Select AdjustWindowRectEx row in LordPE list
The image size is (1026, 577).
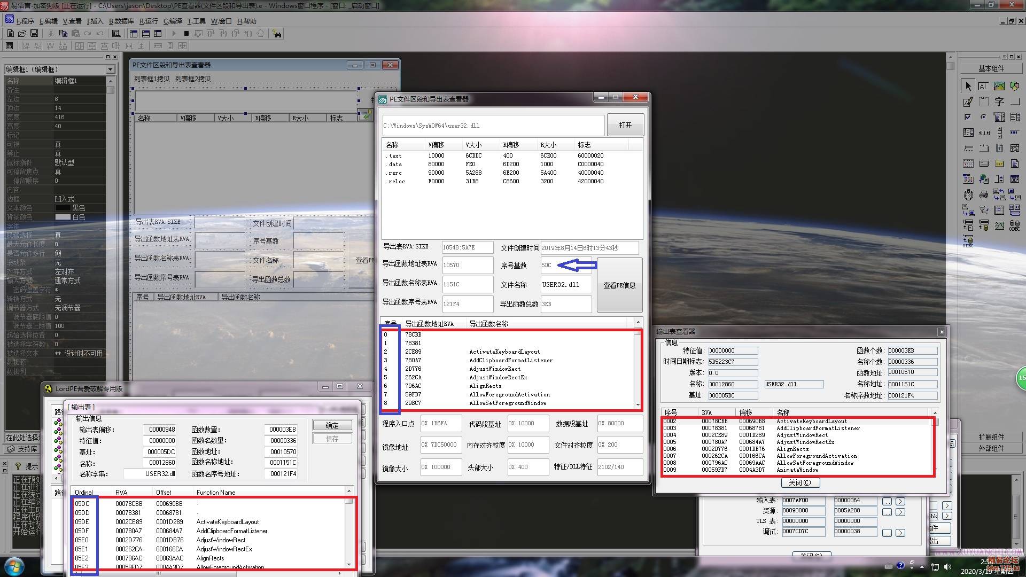click(x=209, y=549)
